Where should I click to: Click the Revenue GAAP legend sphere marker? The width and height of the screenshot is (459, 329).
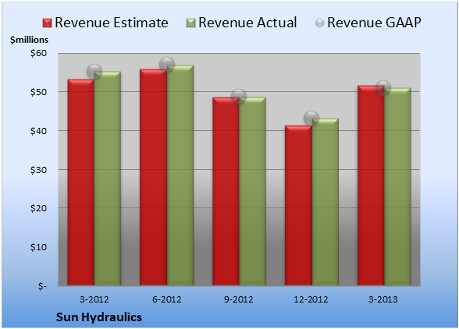coord(319,23)
